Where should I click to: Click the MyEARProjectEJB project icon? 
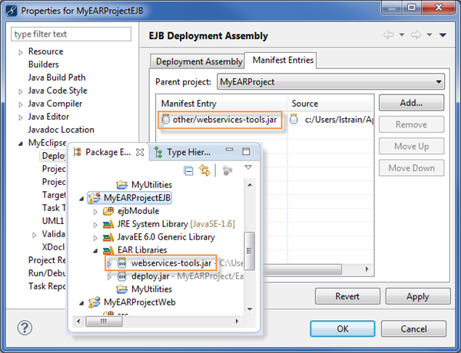point(95,198)
